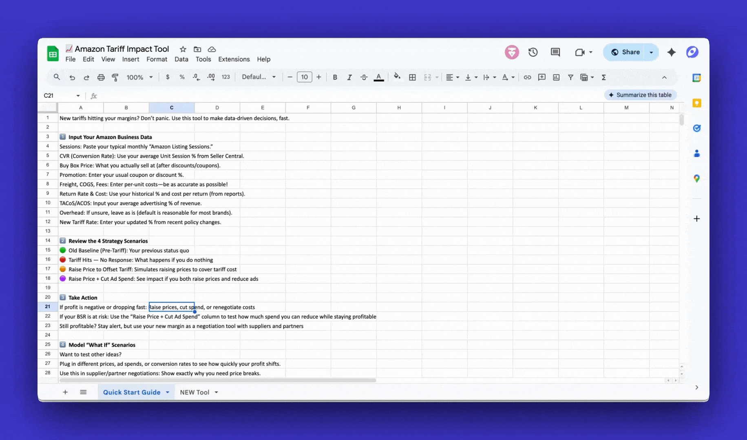Open the borders menu
The height and width of the screenshot is (440, 747).
(x=412, y=77)
